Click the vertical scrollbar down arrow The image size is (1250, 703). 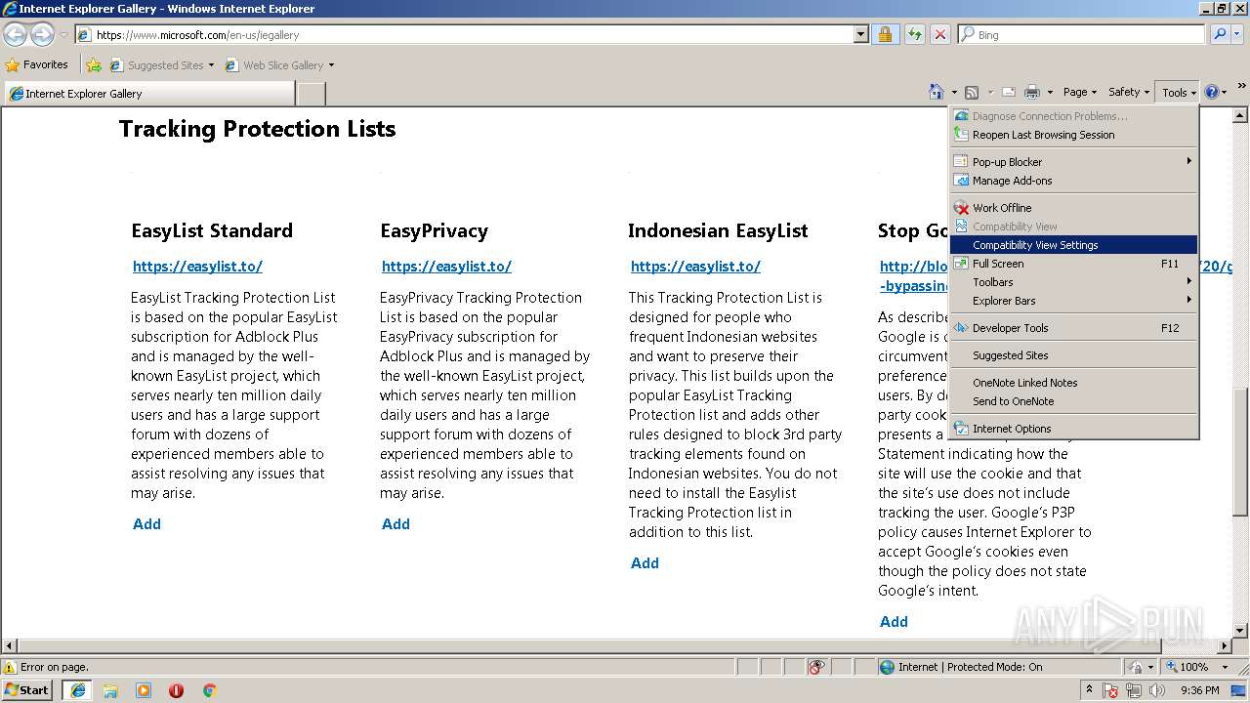(1240, 631)
